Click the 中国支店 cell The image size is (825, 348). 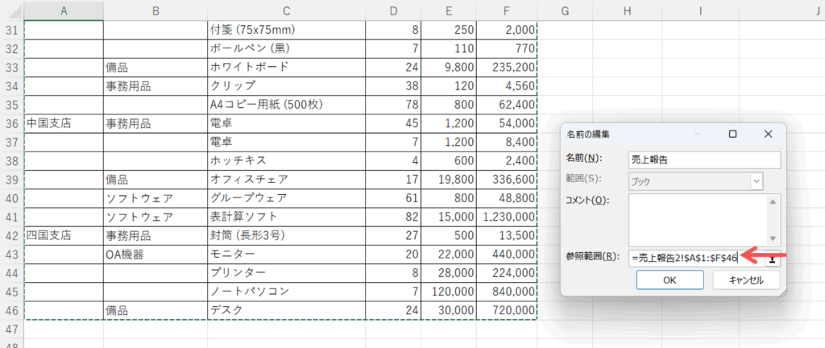pyautogui.click(x=64, y=123)
